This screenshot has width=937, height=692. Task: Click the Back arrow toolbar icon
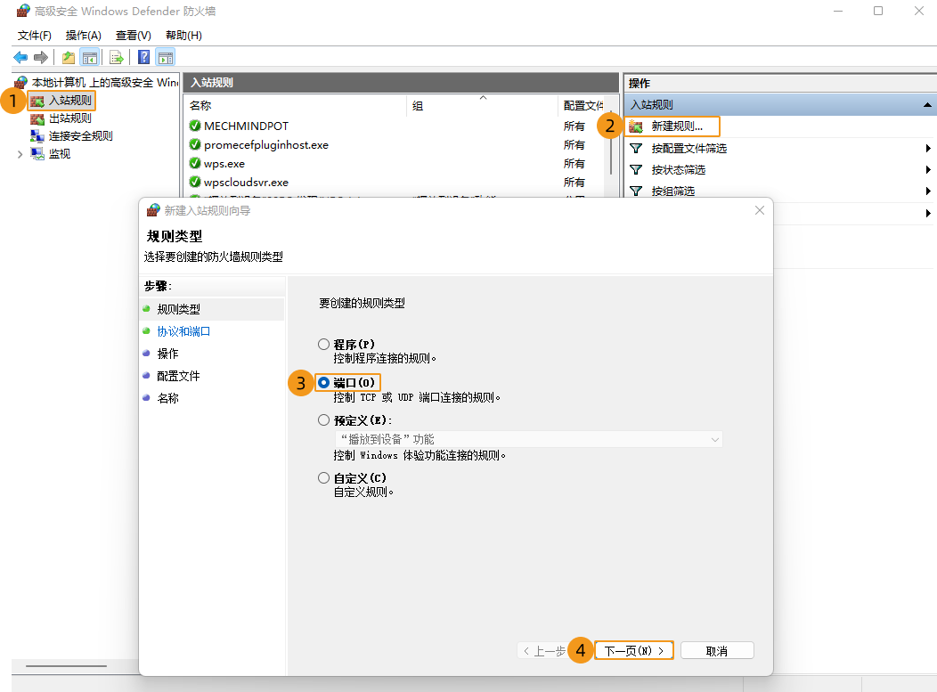coord(20,57)
